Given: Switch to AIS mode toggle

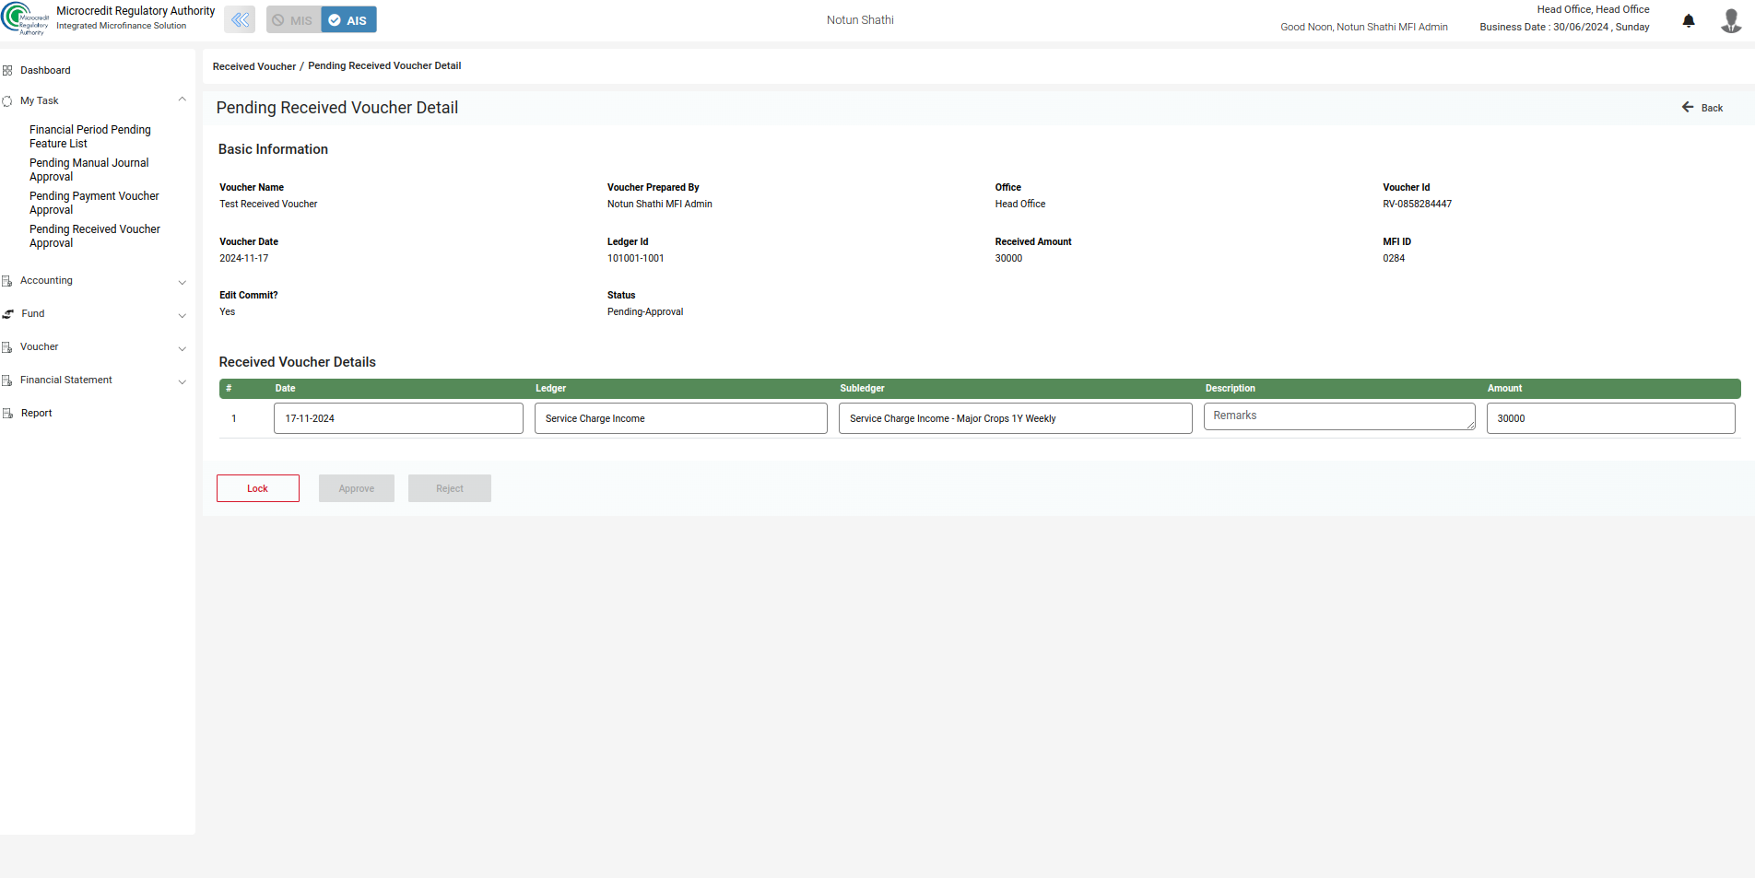Looking at the screenshot, I should [x=348, y=20].
